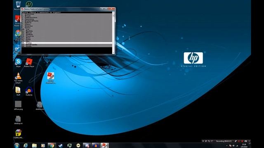Image resolution: width=264 pixels, height=148 pixels.
Task: Click the recorder pencil annotate icon
Action: (x=236, y=141)
